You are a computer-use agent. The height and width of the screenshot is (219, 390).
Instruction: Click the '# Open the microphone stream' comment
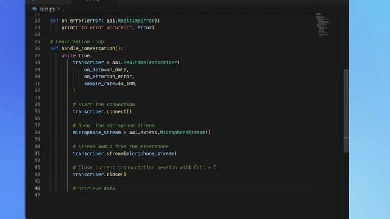pyautogui.click(x=113, y=125)
